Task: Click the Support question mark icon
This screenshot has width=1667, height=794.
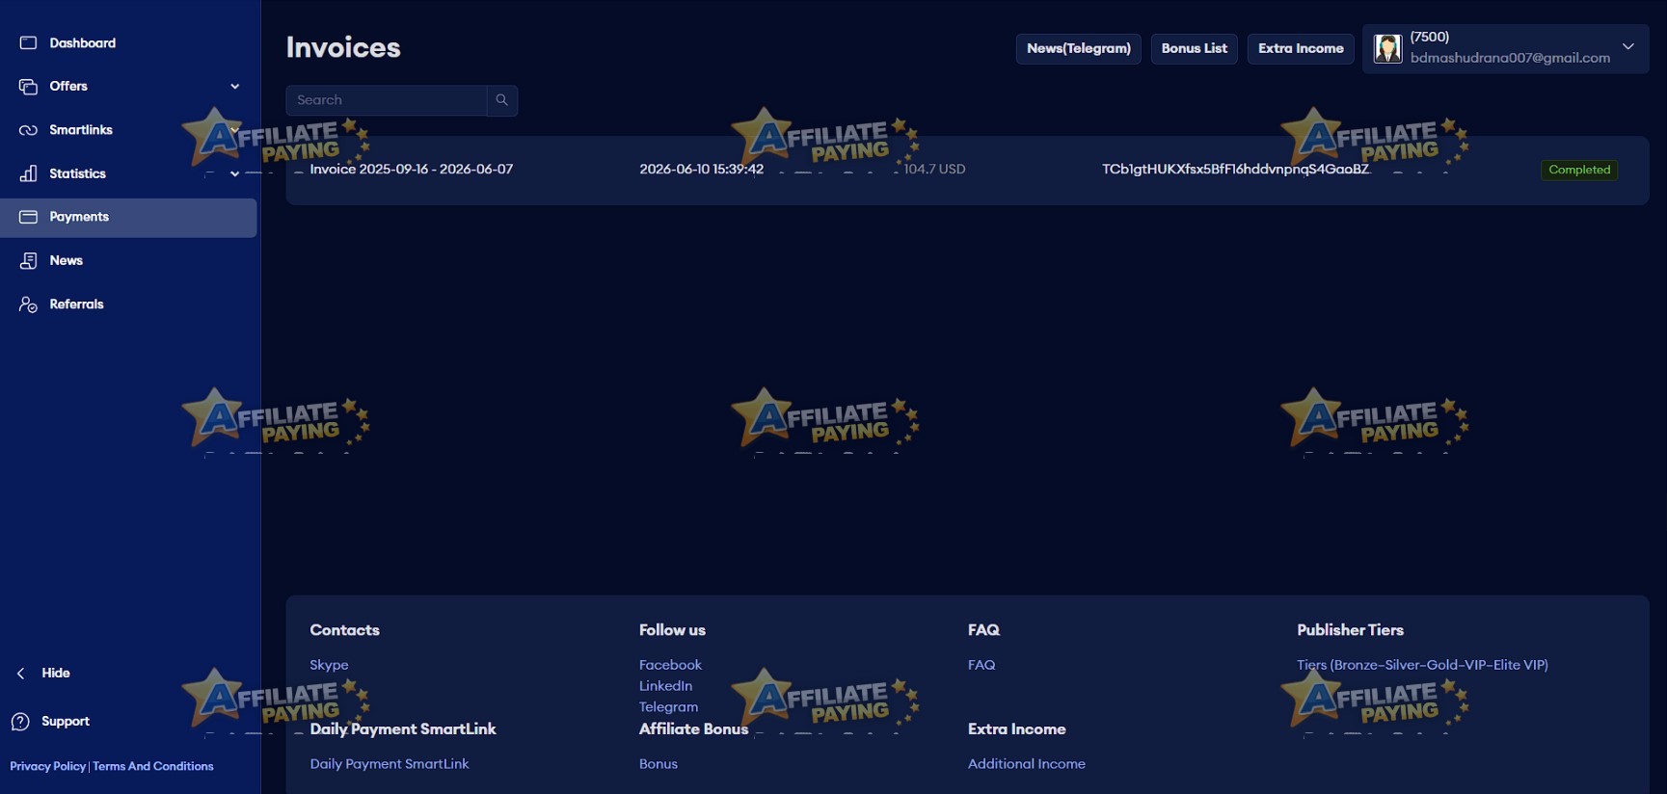Action: pyautogui.click(x=20, y=722)
